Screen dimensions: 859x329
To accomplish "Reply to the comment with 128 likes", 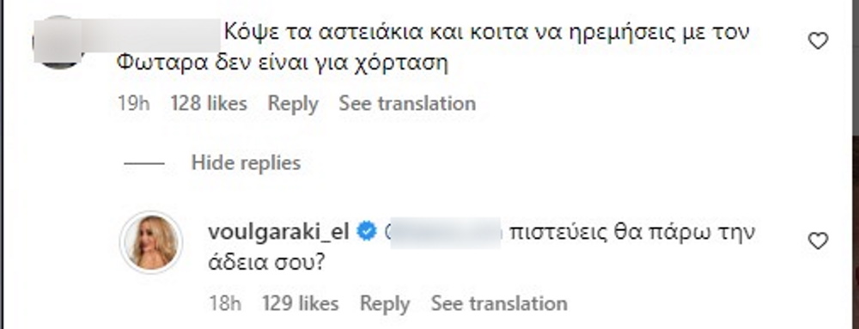I will [293, 103].
